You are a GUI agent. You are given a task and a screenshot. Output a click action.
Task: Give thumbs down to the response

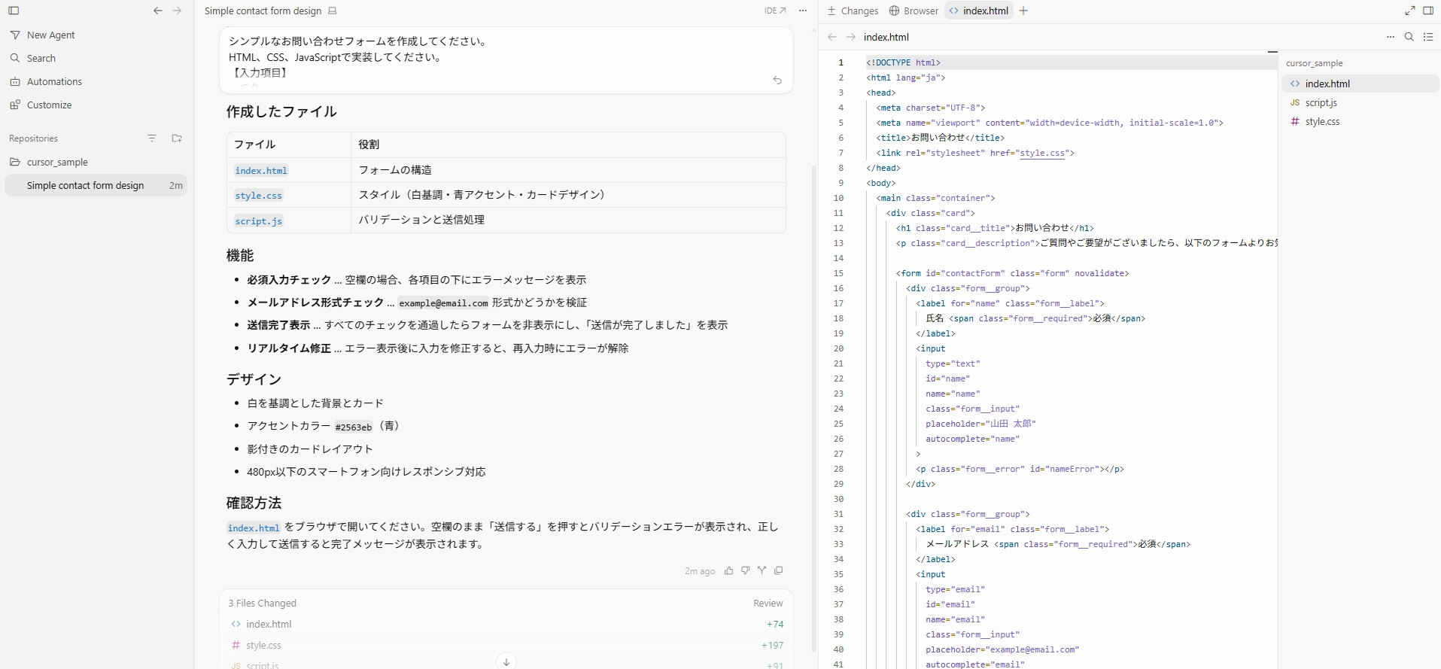click(745, 570)
